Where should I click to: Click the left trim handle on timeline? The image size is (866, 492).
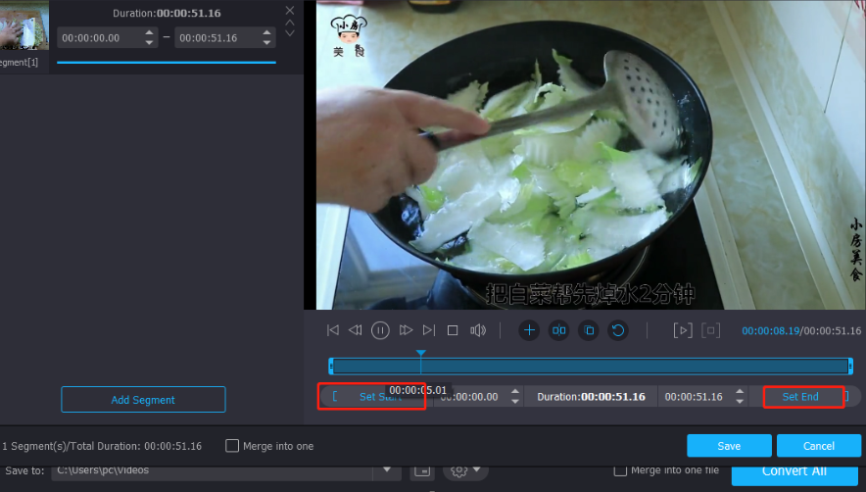(x=331, y=366)
